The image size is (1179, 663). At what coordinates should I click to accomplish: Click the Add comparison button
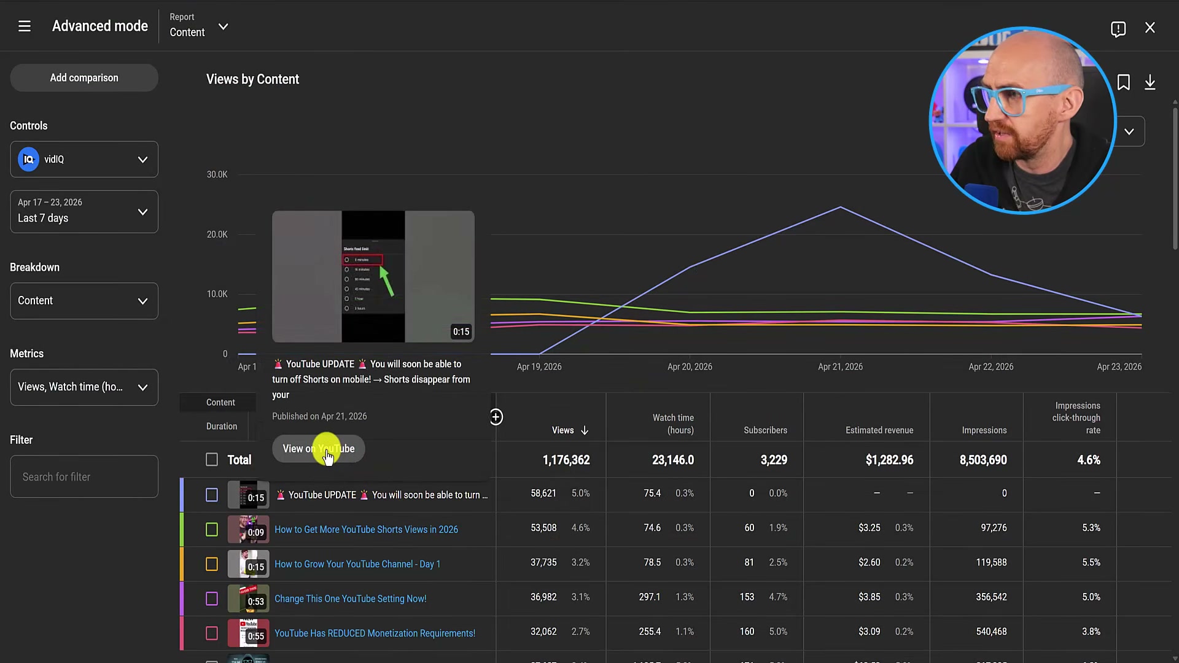(x=84, y=78)
